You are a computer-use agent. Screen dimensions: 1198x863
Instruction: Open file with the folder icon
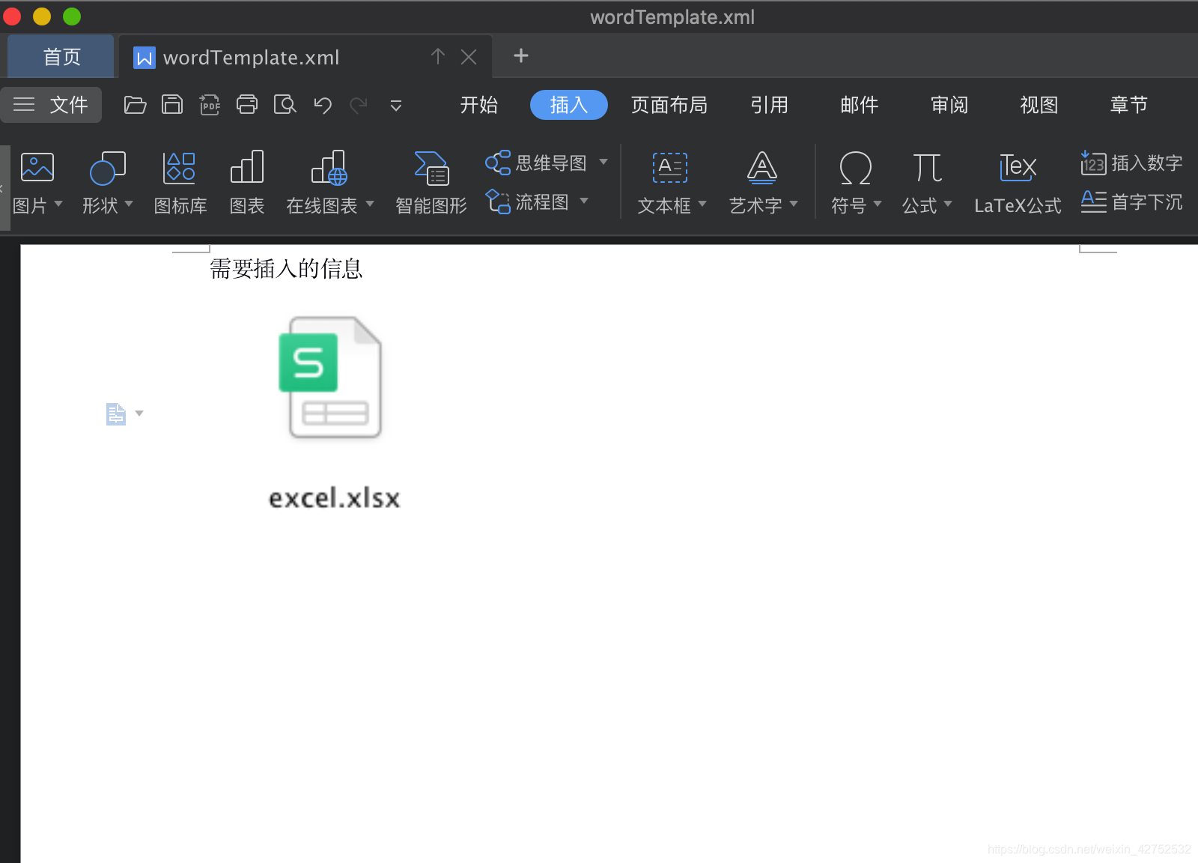[x=135, y=105]
